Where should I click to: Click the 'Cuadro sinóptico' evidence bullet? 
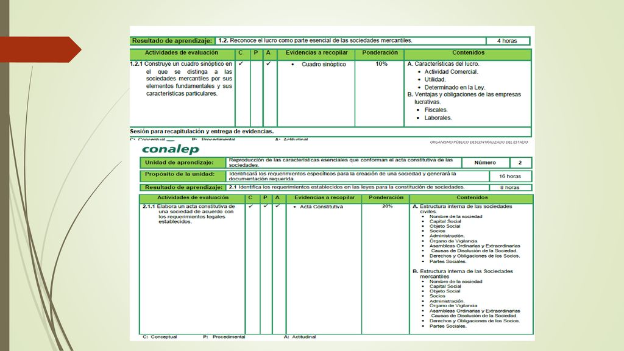[x=324, y=64]
